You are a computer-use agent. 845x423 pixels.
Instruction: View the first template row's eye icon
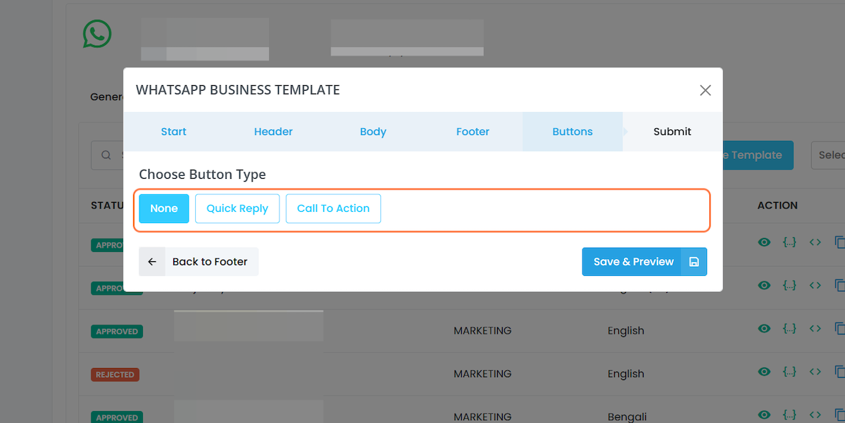tap(764, 242)
